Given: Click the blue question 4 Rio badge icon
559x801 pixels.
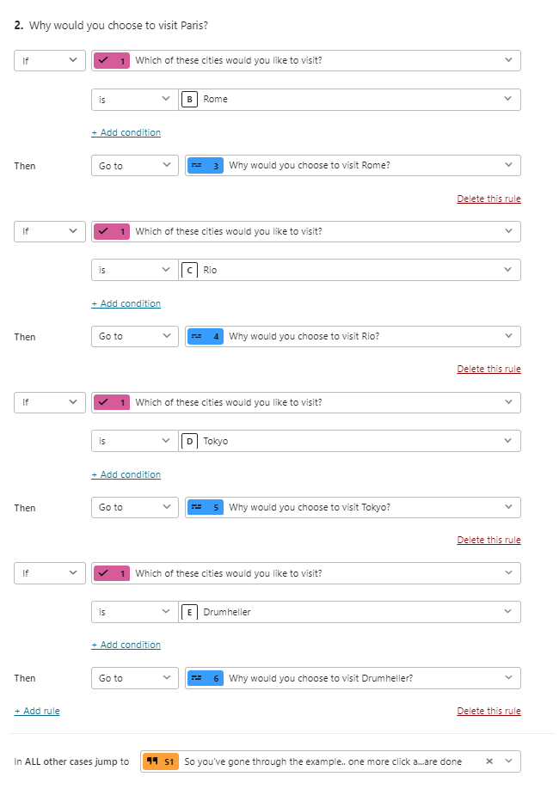Looking at the screenshot, I should pyautogui.click(x=206, y=337).
